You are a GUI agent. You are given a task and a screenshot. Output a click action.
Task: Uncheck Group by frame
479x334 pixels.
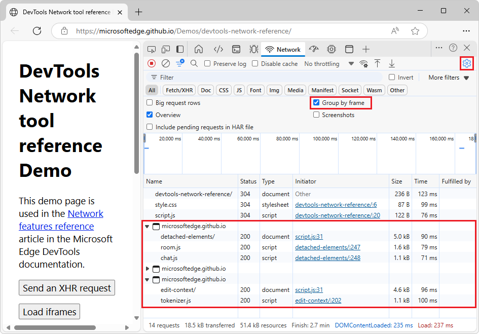pos(317,102)
